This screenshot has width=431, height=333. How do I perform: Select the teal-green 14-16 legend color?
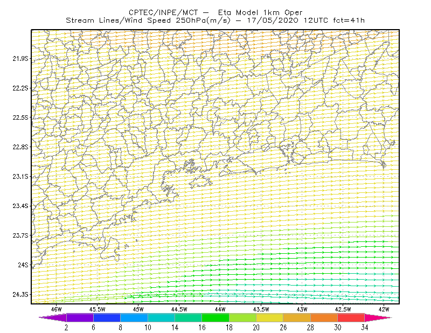tap(188, 317)
